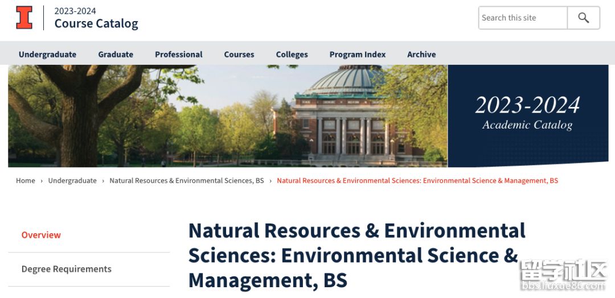Focus the 'Search this site' field
Screen dimensions: 615x298
(x=523, y=18)
